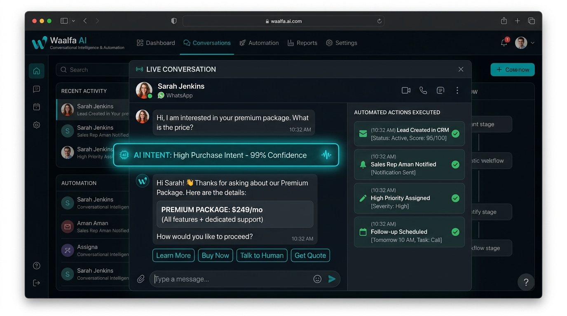Select Sarah Jenkins Lead Created activity row
Screen dimensions: 567x316
93,110
